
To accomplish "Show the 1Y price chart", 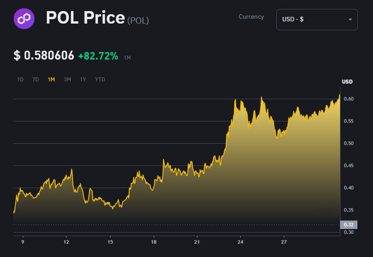I will [x=83, y=80].
